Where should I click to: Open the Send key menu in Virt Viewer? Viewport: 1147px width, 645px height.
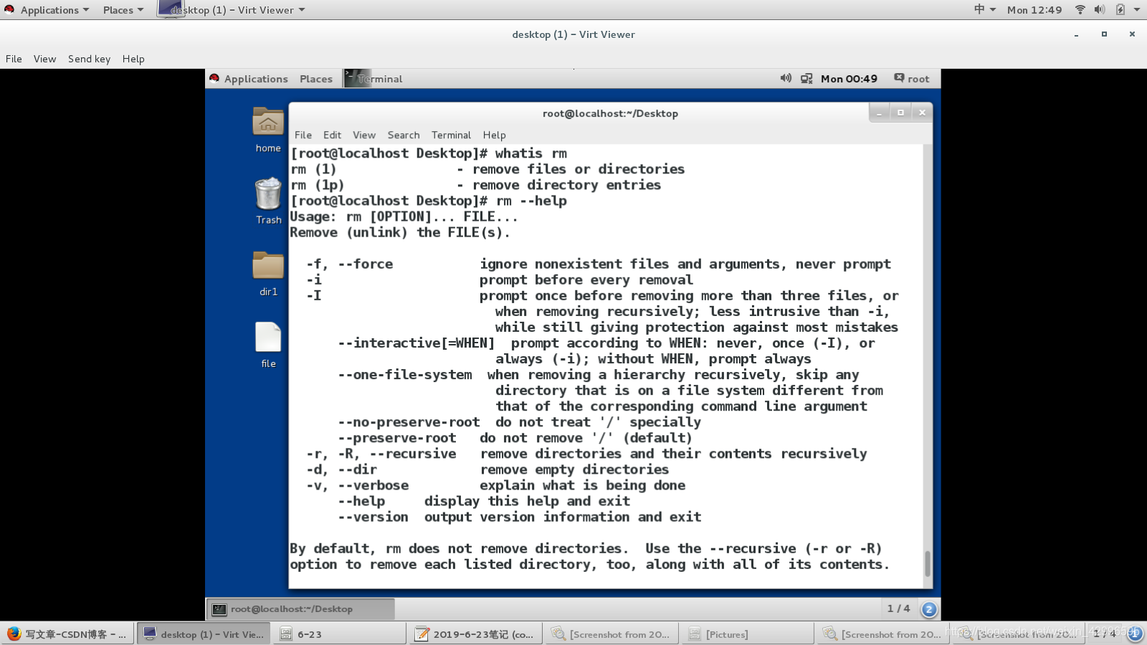[x=89, y=59]
